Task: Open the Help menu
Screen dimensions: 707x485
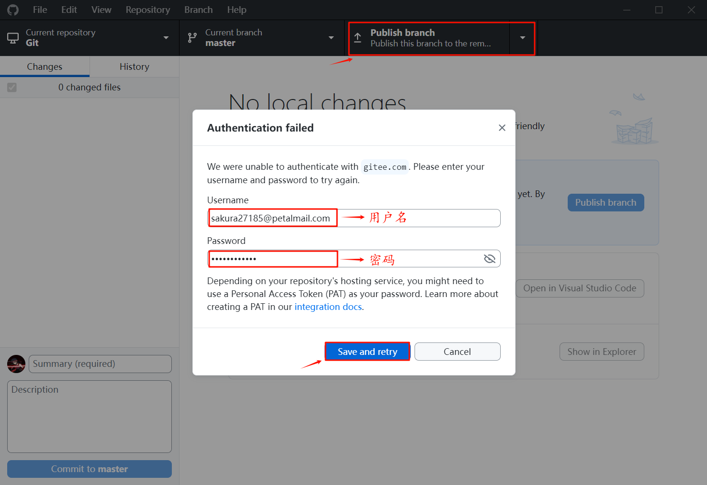Action: (236, 10)
